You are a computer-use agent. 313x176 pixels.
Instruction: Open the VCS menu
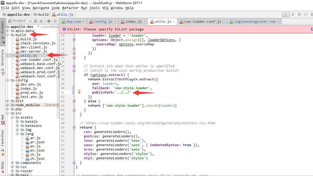click(x=105, y=8)
